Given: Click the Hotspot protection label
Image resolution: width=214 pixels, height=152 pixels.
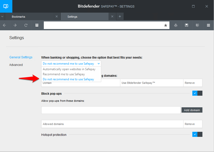Looking at the screenshot, I should coord(54,135).
